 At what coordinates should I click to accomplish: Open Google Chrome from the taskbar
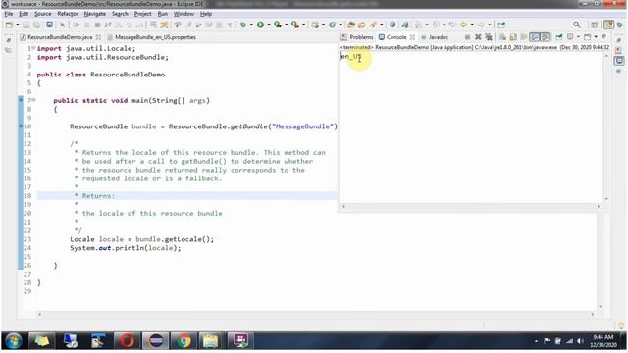pos(183,341)
